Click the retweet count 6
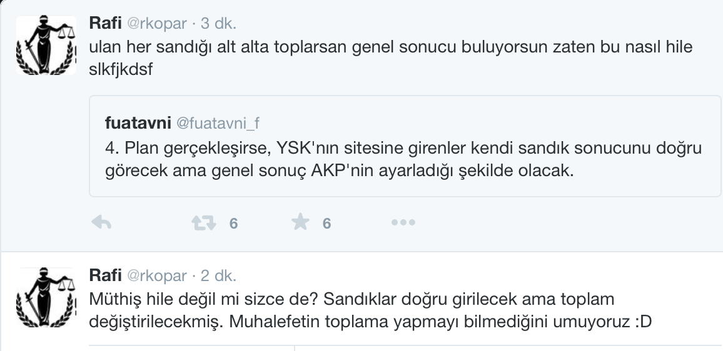Viewport: 723px width, 351px height. [x=233, y=224]
